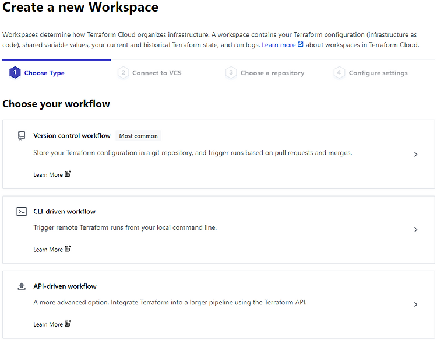437x340 pixels.
Task: Select the Choose Type step tab
Action: click(x=44, y=73)
